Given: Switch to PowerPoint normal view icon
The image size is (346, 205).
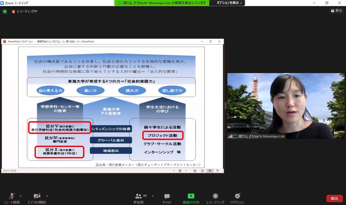Looking at the screenshot, I should pyautogui.click(x=195, y=171).
